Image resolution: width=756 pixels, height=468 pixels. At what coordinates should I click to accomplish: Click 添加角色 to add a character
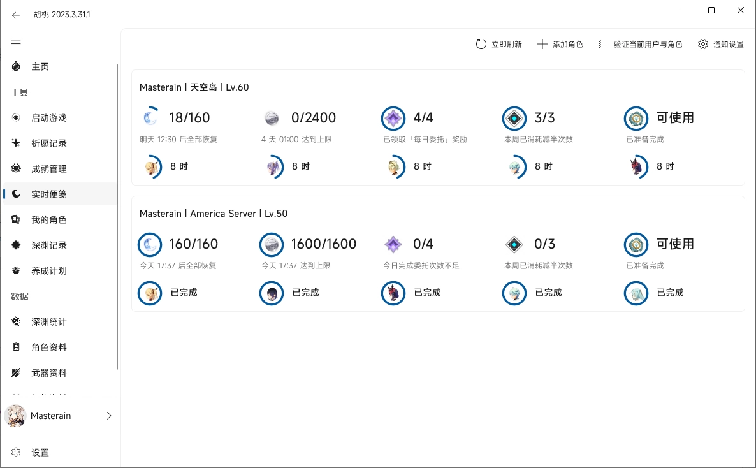[560, 44]
